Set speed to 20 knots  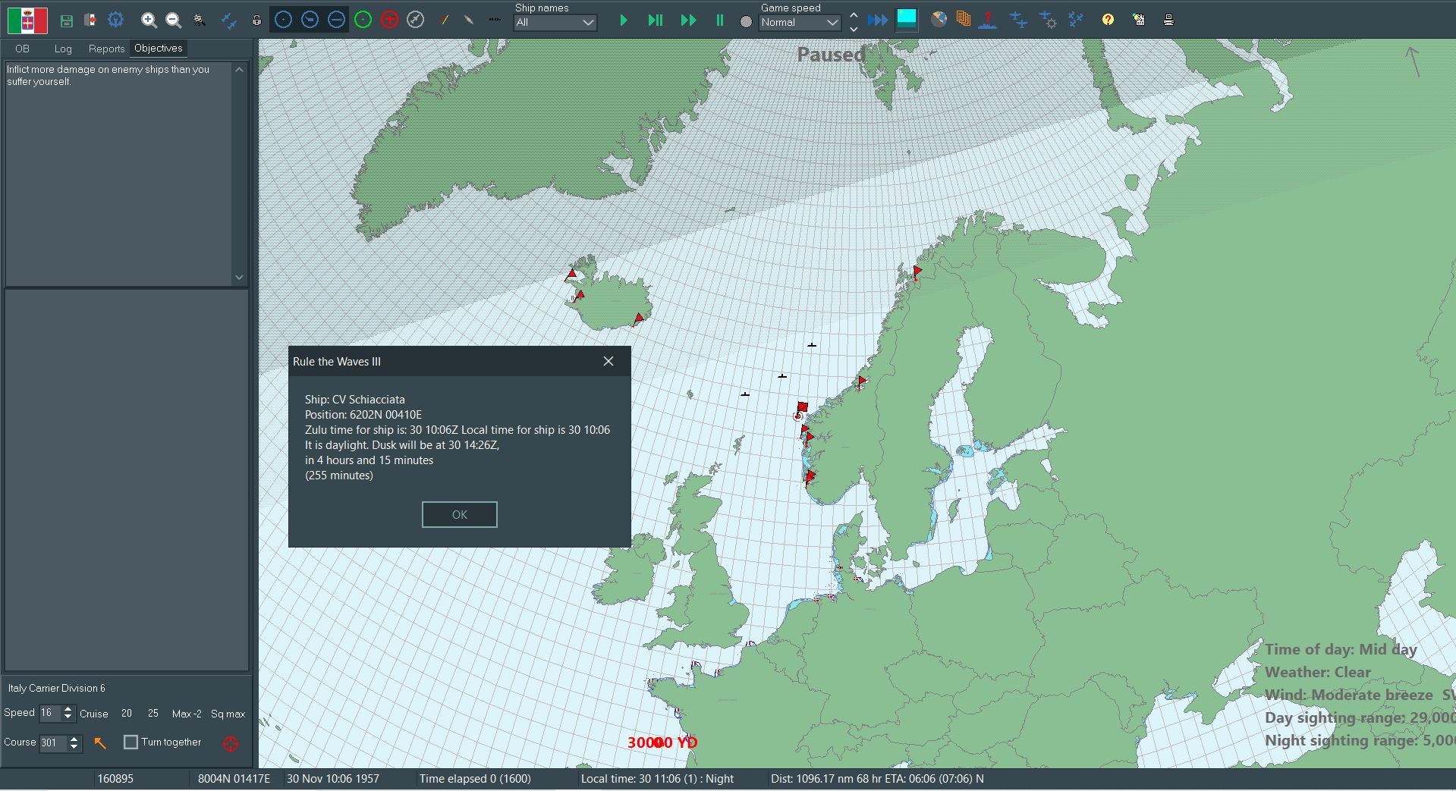point(126,714)
